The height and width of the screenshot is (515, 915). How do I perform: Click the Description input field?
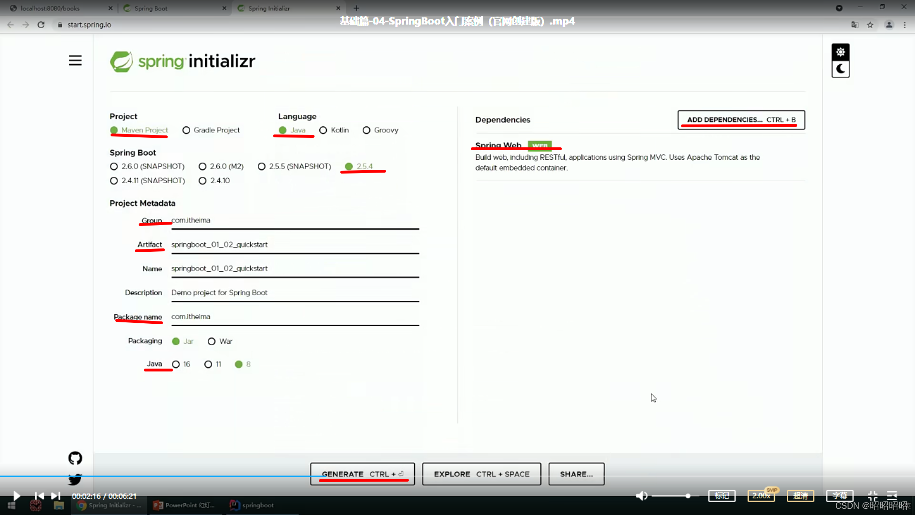click(295, 293)
